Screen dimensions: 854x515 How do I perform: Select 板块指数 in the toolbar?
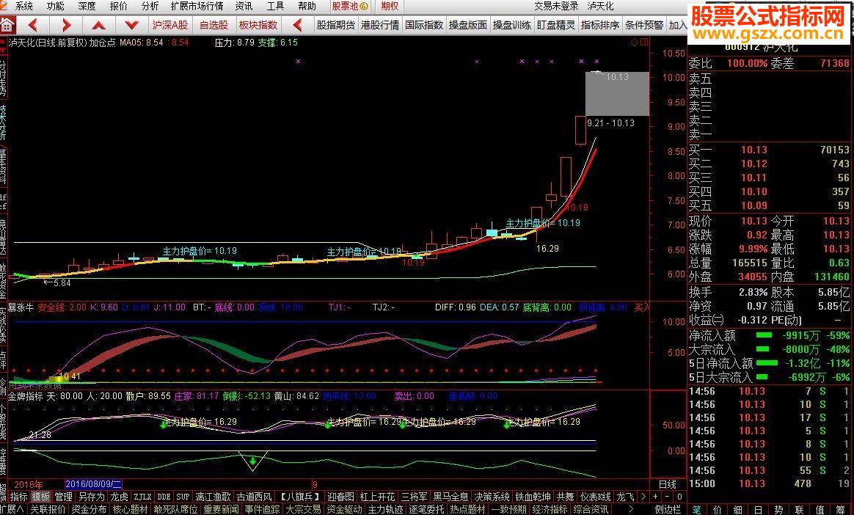[258, 25]
